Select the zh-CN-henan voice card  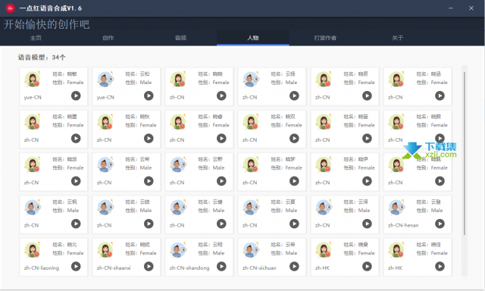coord(418,214)
